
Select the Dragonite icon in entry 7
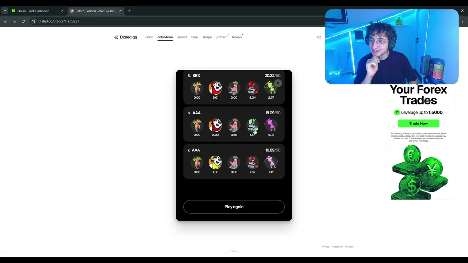[197, 162]
